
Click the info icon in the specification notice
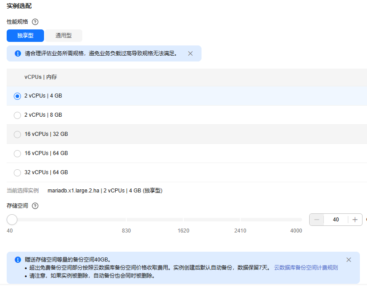point(18,53)
